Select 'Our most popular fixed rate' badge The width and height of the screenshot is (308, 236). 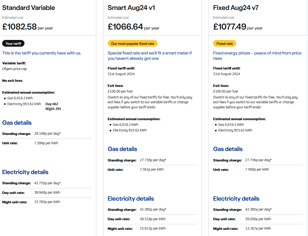[x=132, y=43]
